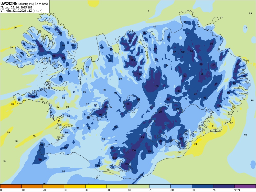Select the 'VT: Mán. 27.10.2025 11Z' valid time
Image resolution: width=256 pixels, height=192 pixels.
click(x=16, y=11)
